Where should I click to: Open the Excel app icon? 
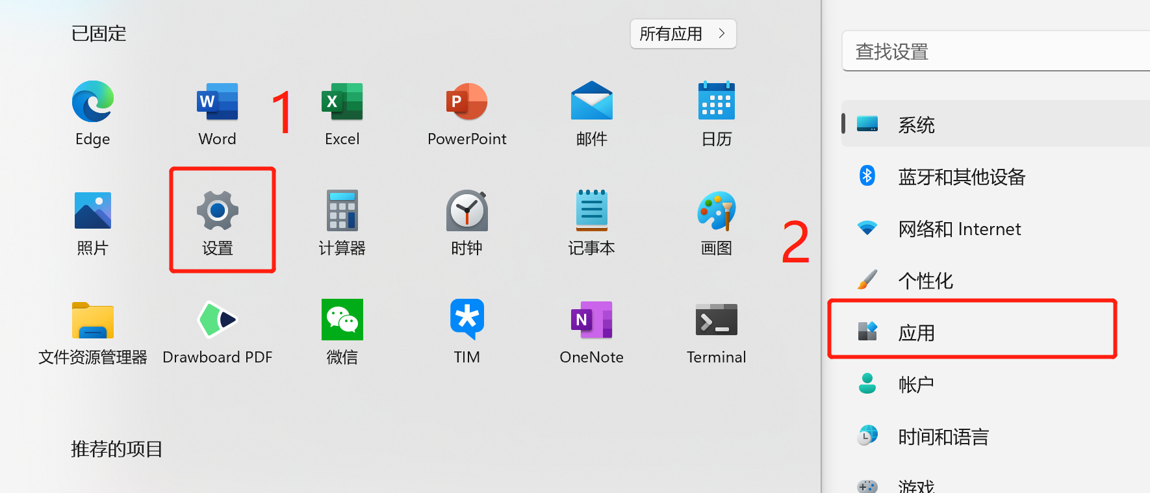(342, 101)
